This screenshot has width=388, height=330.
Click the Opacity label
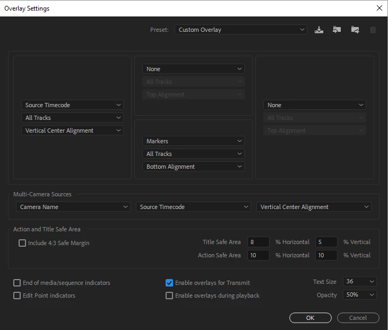click(x=326, y=295)
